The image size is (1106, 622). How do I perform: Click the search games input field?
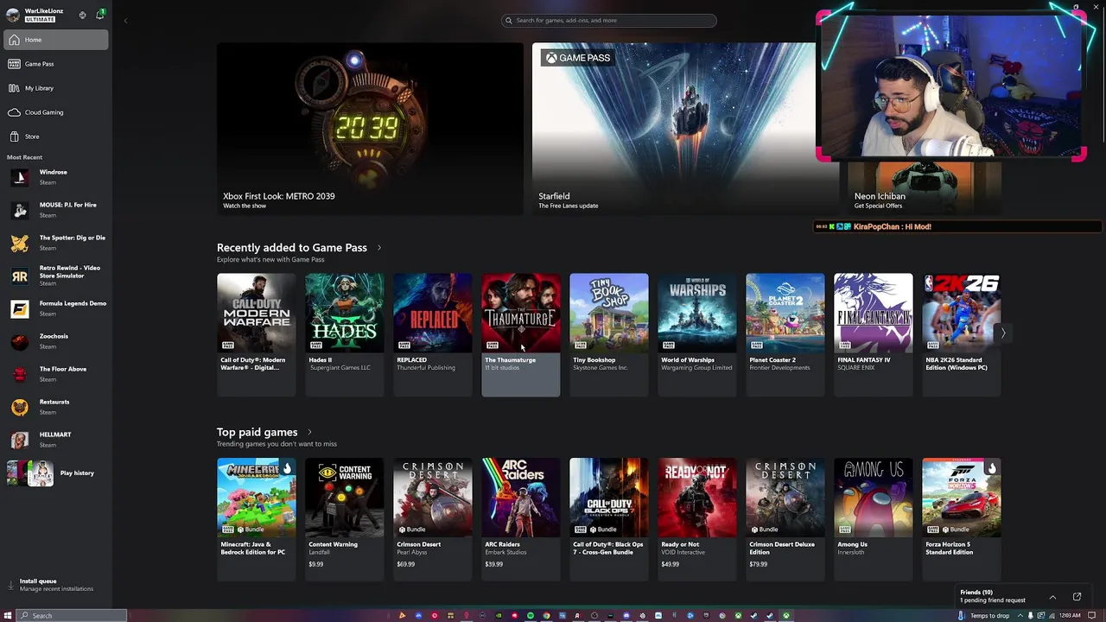tap(609, 20)
